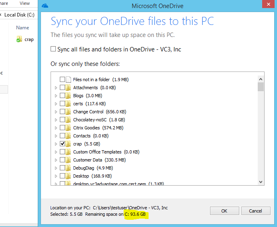Close the Microsoft OneDrive window
The width and height of the screenshot is (277, 227).
tap(268, 4)
